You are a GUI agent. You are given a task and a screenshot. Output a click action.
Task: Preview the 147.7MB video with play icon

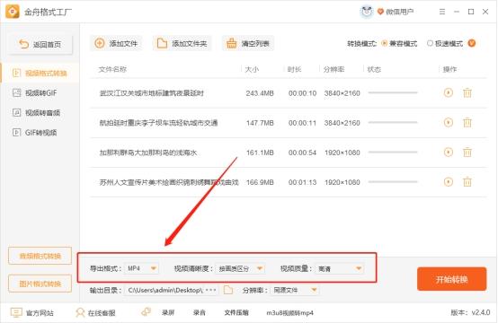449,122
